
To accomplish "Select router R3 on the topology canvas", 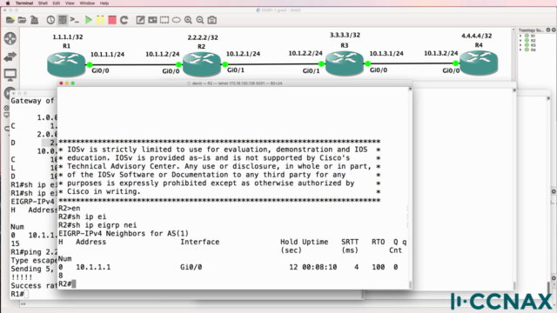I will 345,63.
